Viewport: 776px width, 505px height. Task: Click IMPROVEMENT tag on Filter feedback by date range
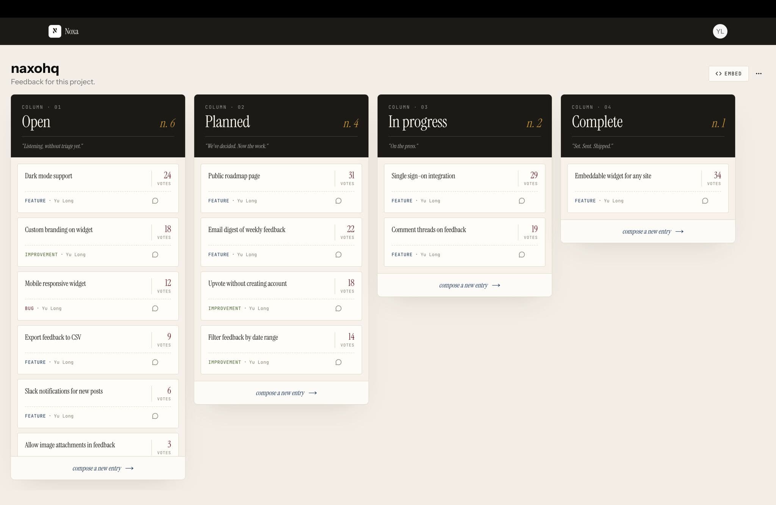tap(225, 362)
